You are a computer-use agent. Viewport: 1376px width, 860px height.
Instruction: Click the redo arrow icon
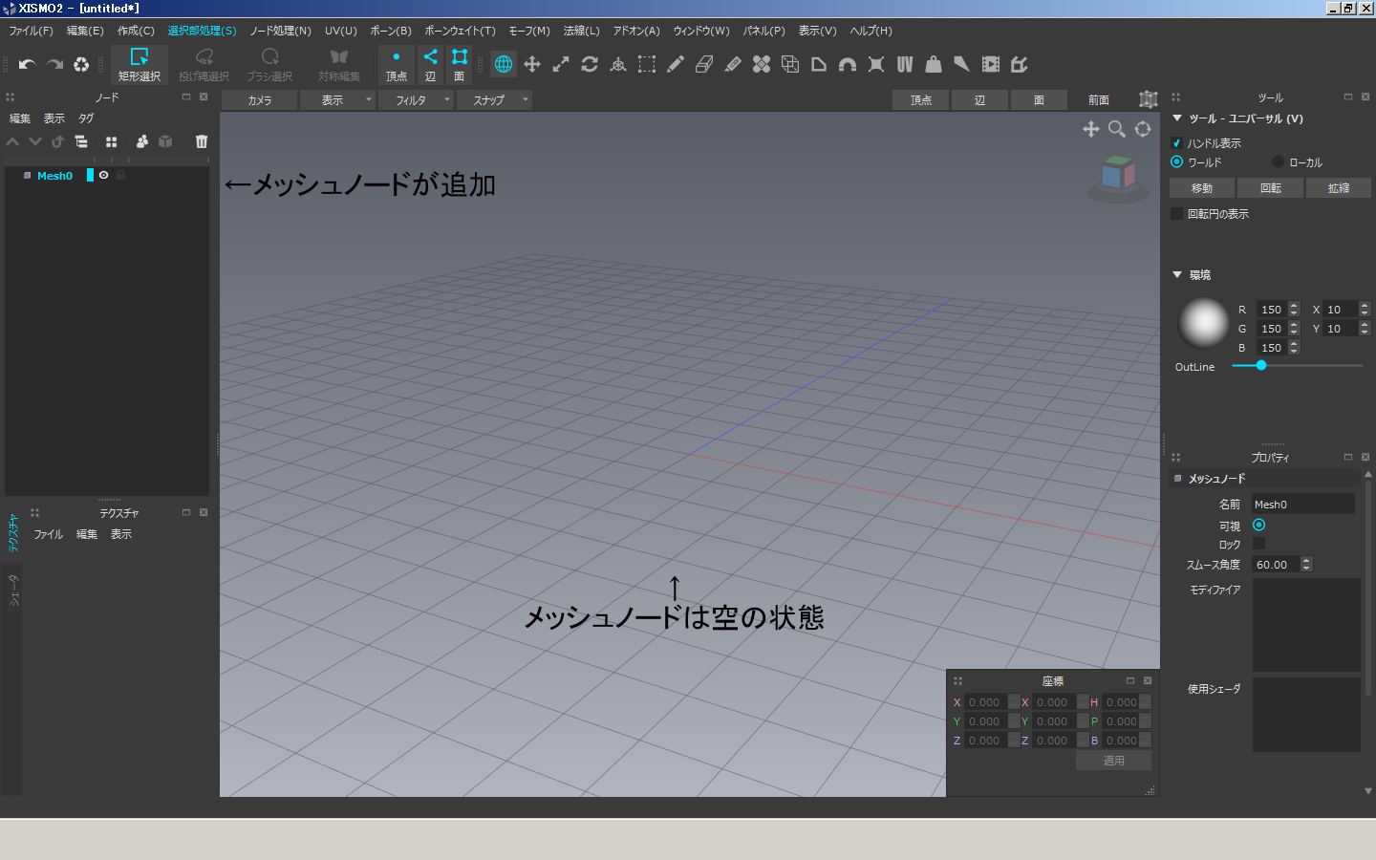pyautogui.click(x=54, y=64)
